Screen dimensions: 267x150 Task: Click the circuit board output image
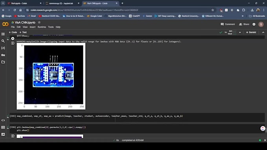click(51, 76)
